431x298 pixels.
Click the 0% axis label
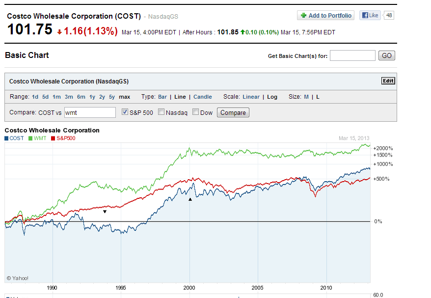378,221
